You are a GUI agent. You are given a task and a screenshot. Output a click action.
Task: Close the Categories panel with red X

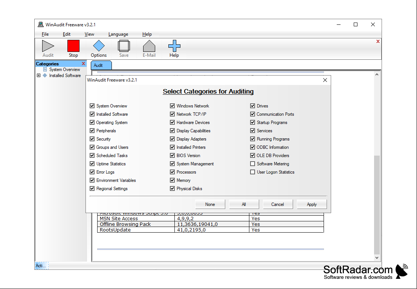tap(83, 64)
